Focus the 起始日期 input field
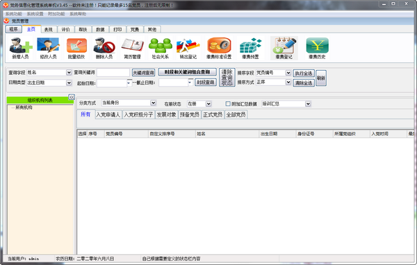The height and width of the screenshot is (265, 417). 112,83
